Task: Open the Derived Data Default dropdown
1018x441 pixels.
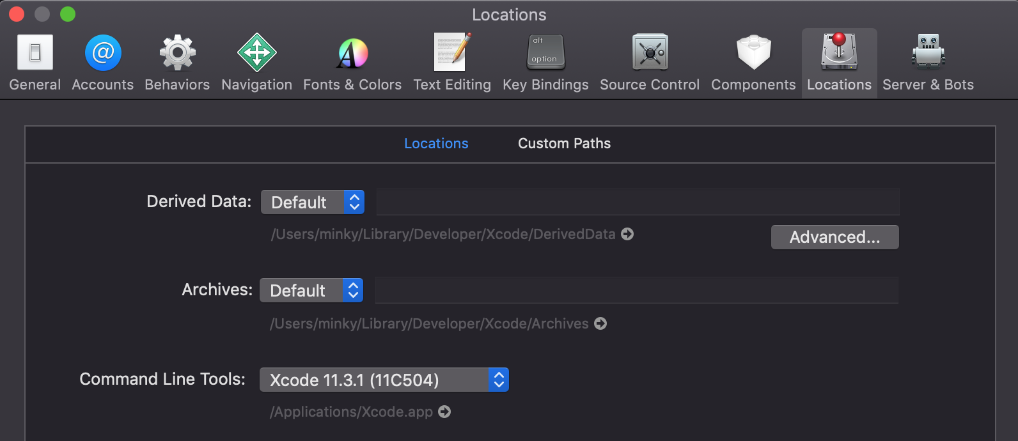Action: (x=313, y=202)
